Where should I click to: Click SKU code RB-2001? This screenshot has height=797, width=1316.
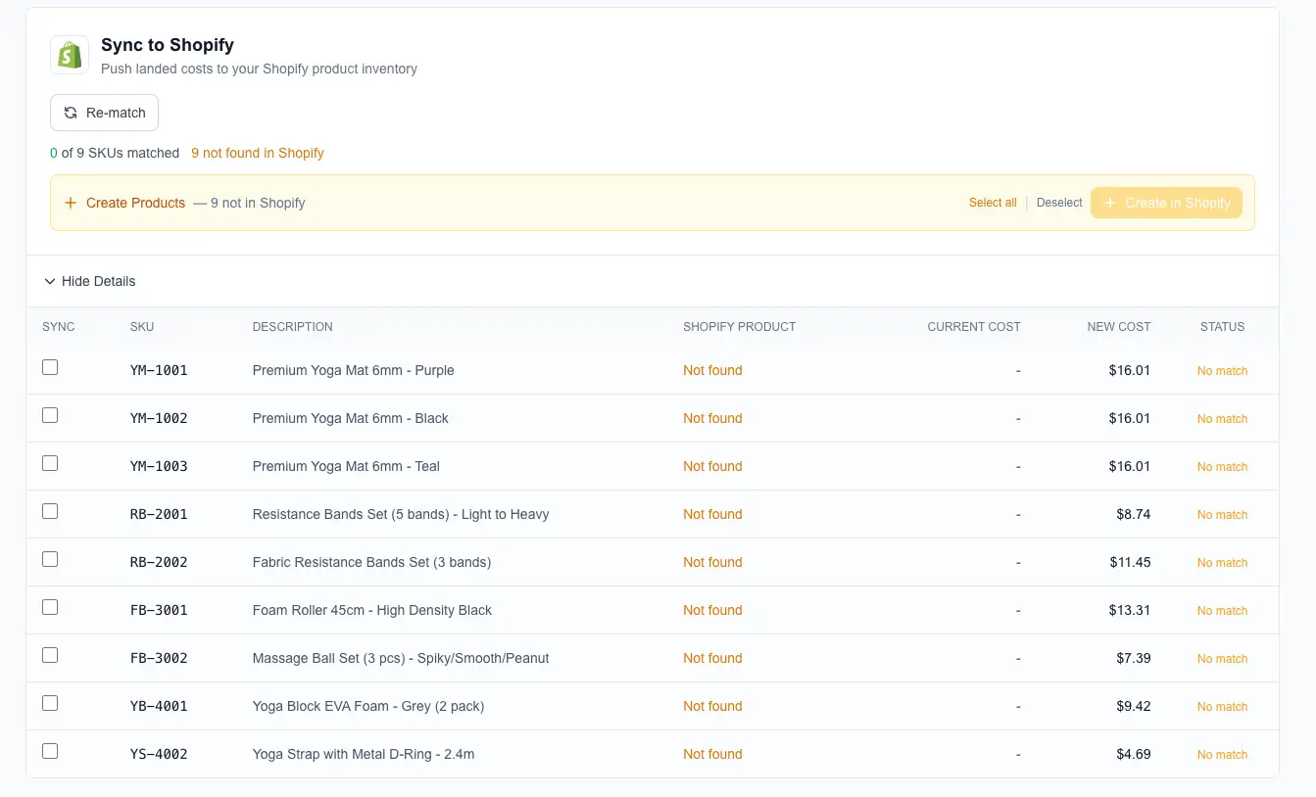click(159, 515)
